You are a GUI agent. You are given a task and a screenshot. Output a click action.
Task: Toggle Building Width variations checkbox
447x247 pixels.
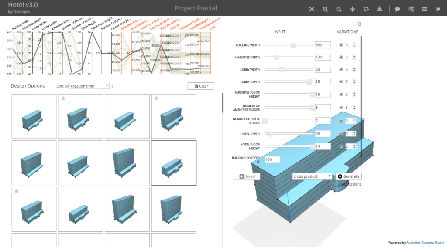pos(341,45)
